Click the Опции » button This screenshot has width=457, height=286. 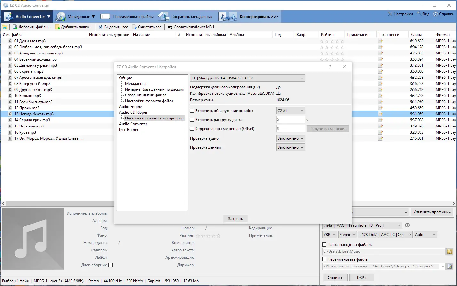pos(335,278)
